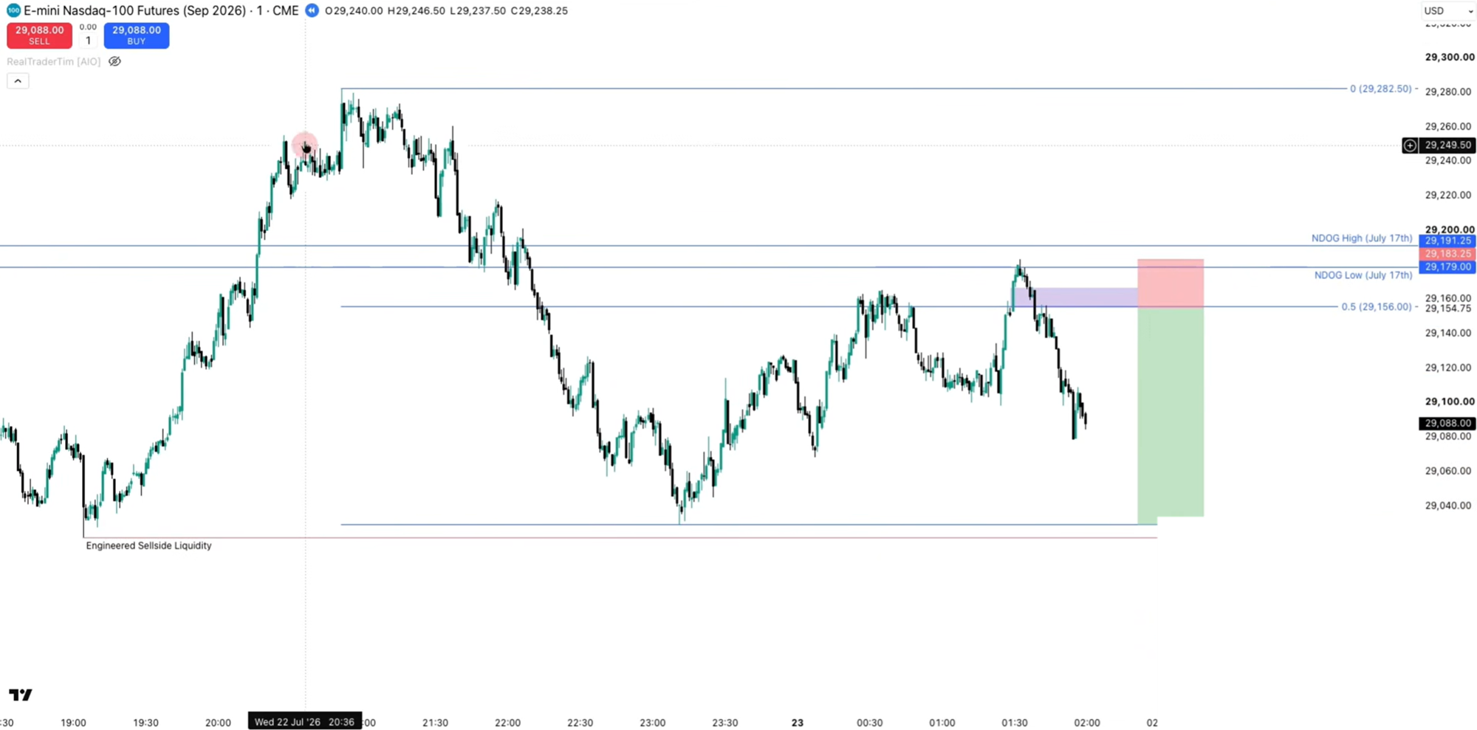Select the purple fair value gap box
Image resolution: width=1477 pixels, height=730 pixels.
coord(1076,297)
